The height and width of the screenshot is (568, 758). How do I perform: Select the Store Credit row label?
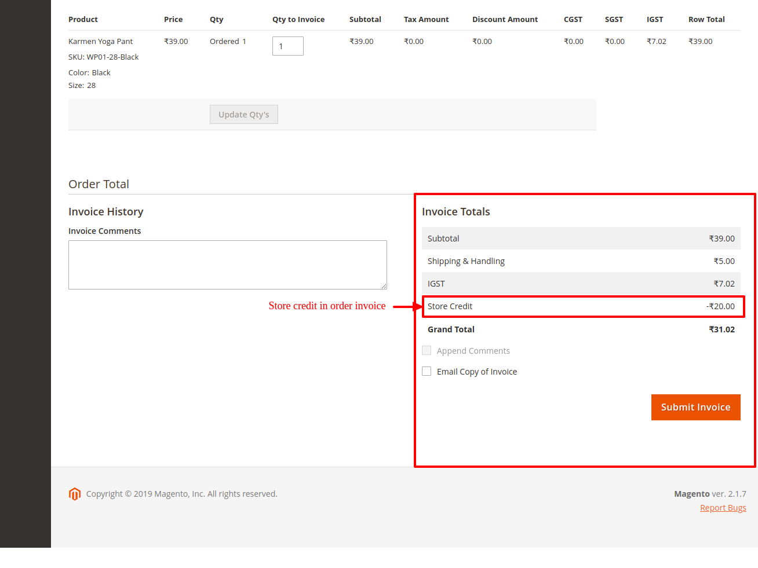point(450,306)
